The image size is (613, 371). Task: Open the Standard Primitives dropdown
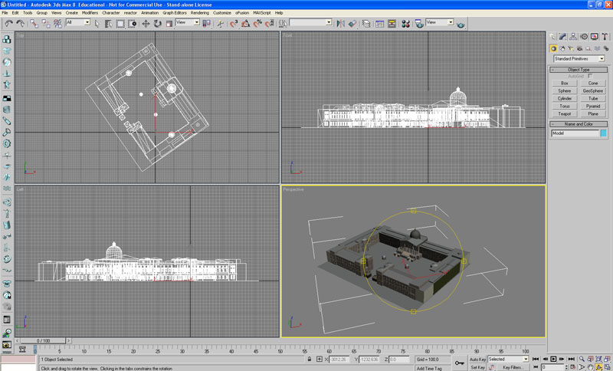coord(579,59)
